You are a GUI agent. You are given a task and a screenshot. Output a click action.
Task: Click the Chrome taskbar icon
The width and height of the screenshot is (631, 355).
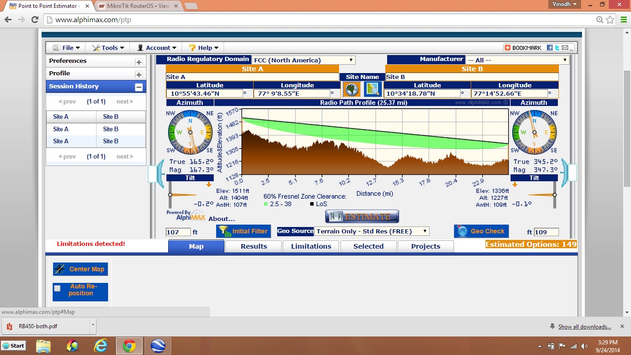coord(129,346)
